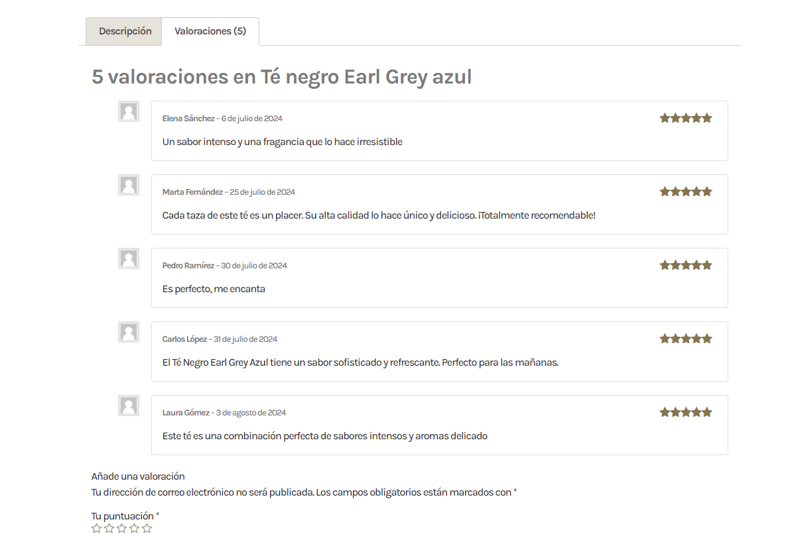Click the date "31 de julio de 2024"
Viewport: 786px width, 536px height.
point(245,340)
